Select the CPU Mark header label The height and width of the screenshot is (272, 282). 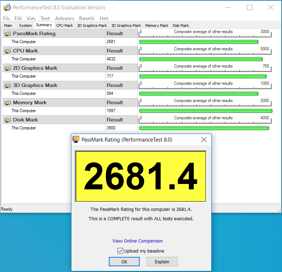26,51
